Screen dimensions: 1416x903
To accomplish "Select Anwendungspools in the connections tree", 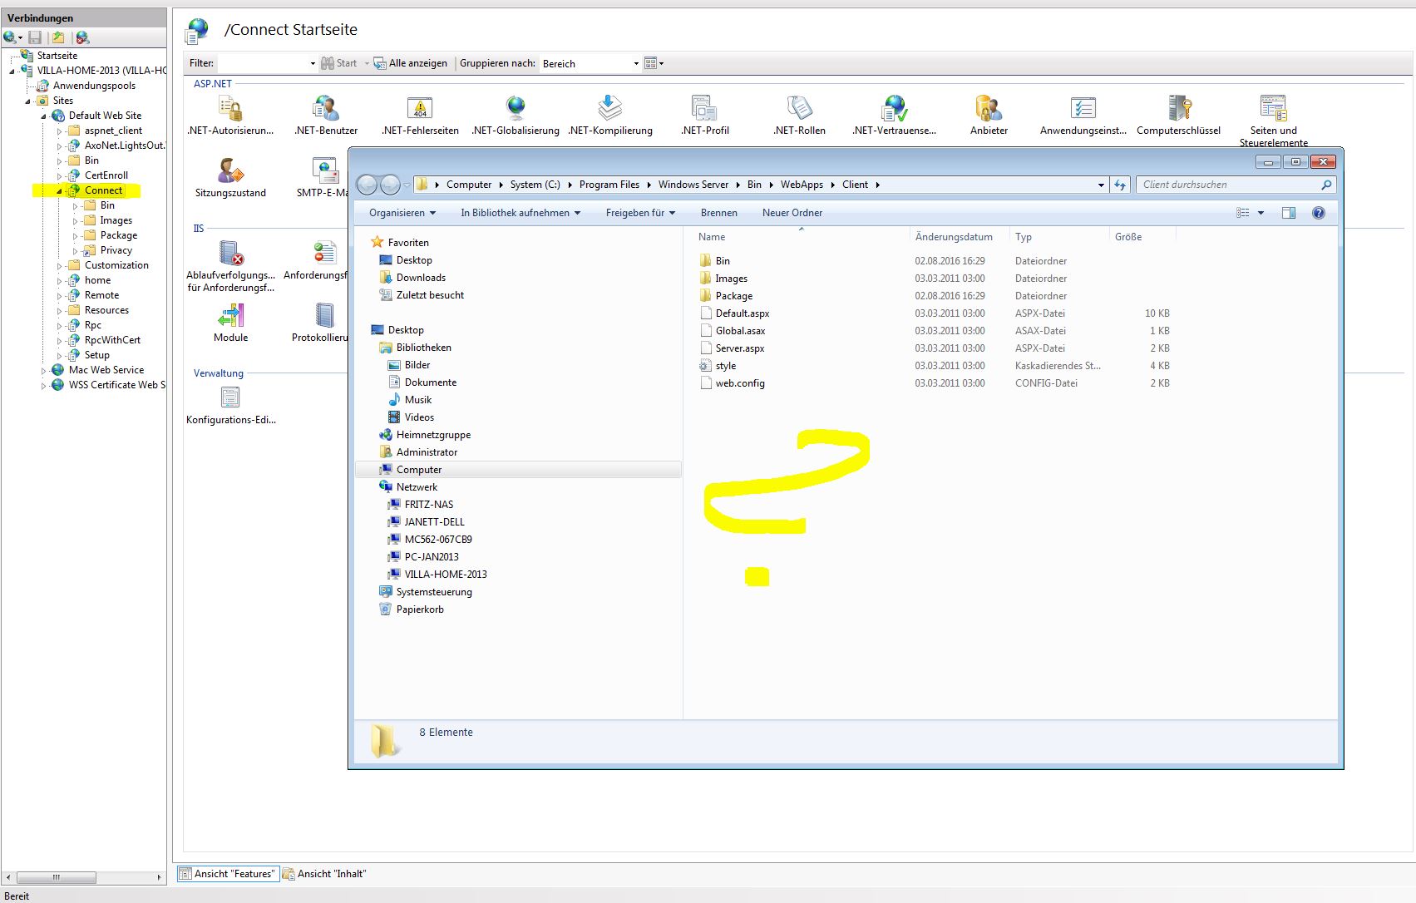I will point(94,86).
